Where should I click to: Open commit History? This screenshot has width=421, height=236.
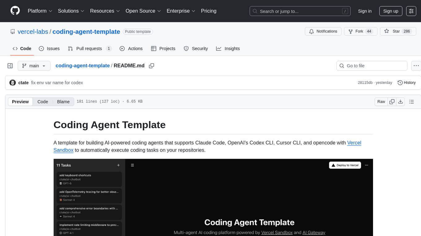tap(406, 82)
